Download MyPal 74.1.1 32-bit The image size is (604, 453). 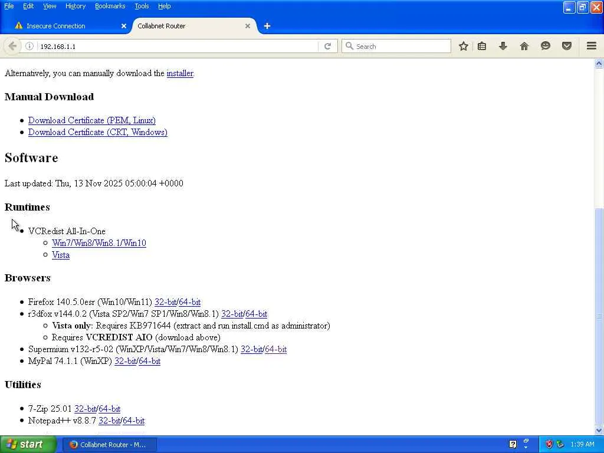(x=125, y=361)
